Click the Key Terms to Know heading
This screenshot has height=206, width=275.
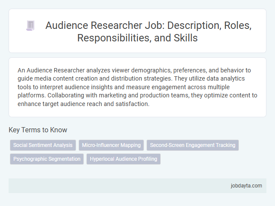point(38,130)
